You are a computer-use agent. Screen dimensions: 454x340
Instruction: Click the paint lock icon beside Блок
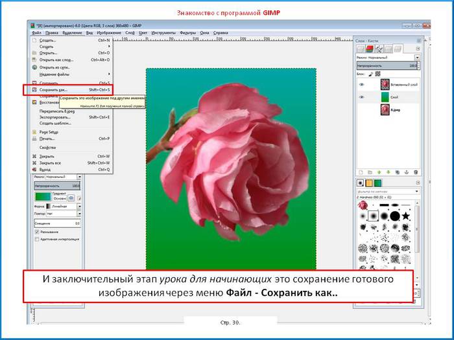tap(370, 74)
